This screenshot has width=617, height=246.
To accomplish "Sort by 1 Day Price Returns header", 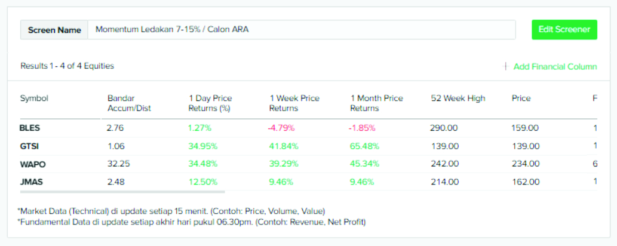I will point(210,103).
